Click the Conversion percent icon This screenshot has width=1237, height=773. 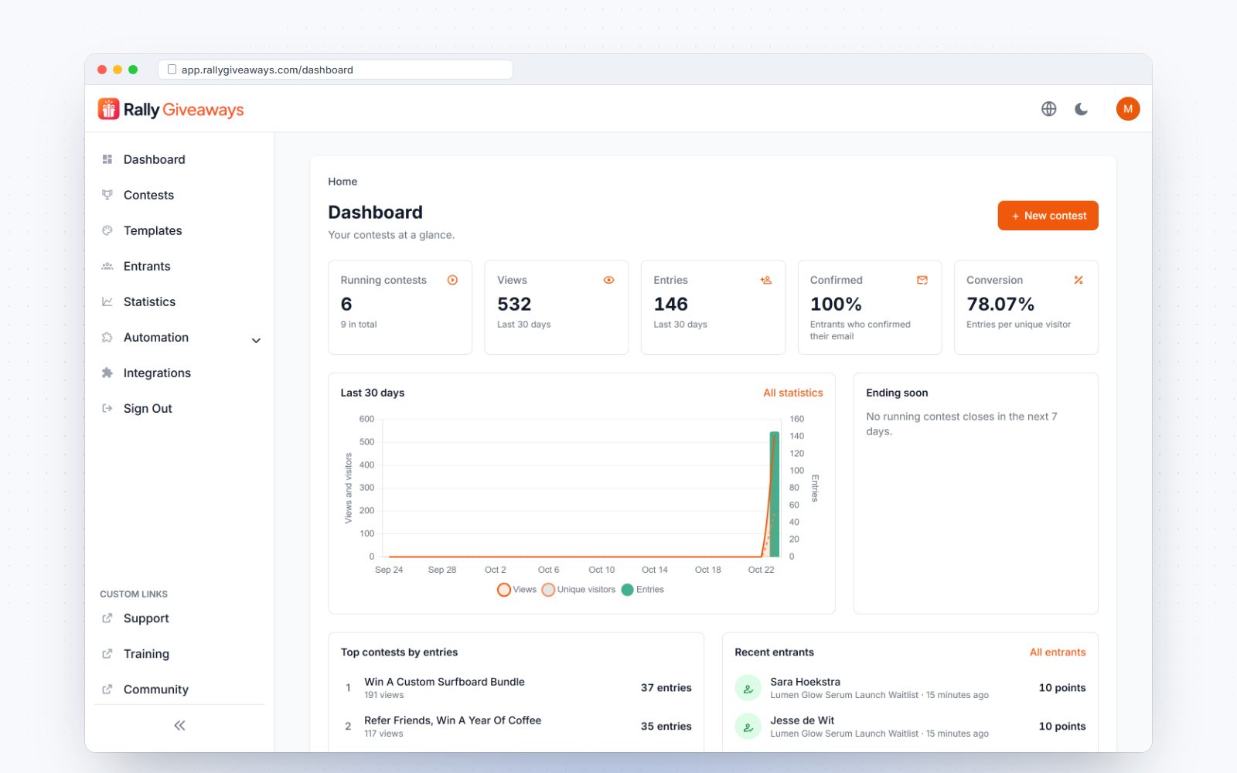(x=1079, y=280)
